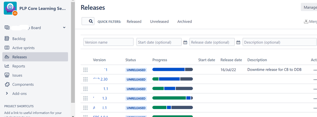
Task: Open Components in sidebar
Action: coord(23,84)
